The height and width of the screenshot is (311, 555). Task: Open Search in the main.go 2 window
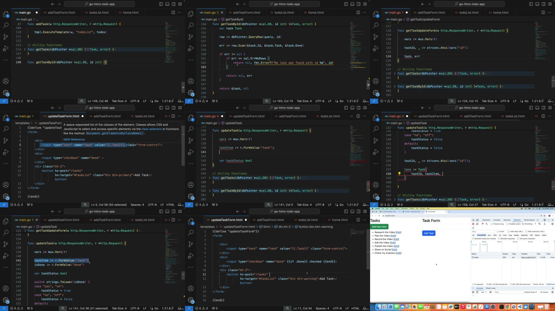(x=191, y=25)
